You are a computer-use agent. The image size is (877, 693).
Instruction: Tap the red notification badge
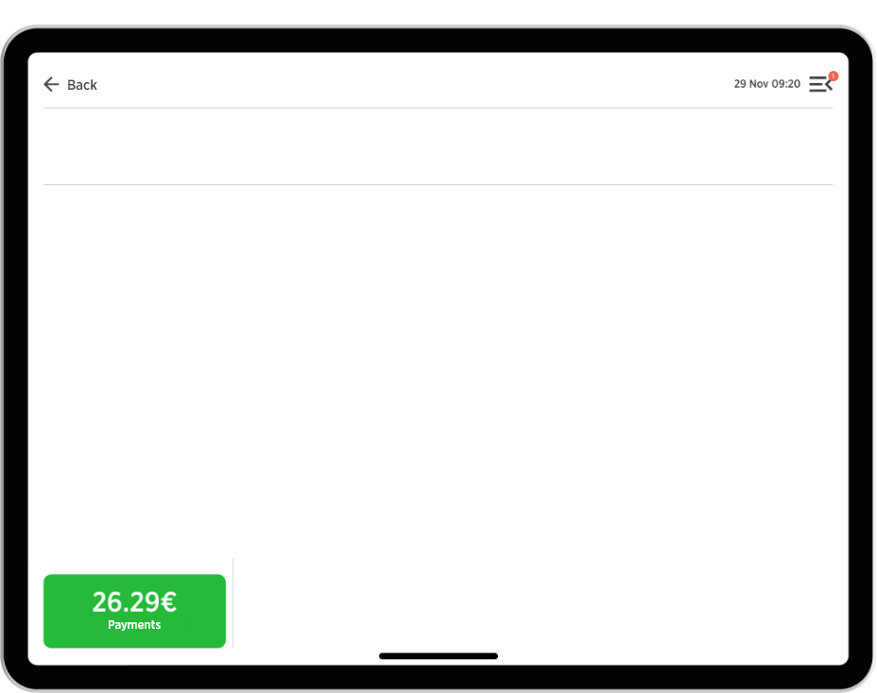(834, 76)
